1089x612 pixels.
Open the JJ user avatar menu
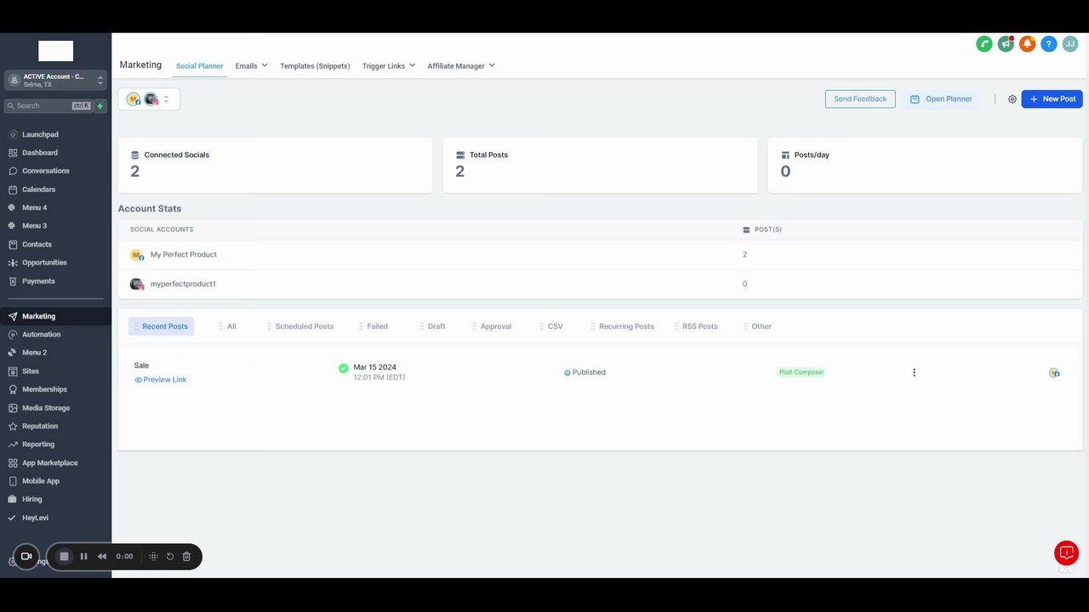point(1070,44)
